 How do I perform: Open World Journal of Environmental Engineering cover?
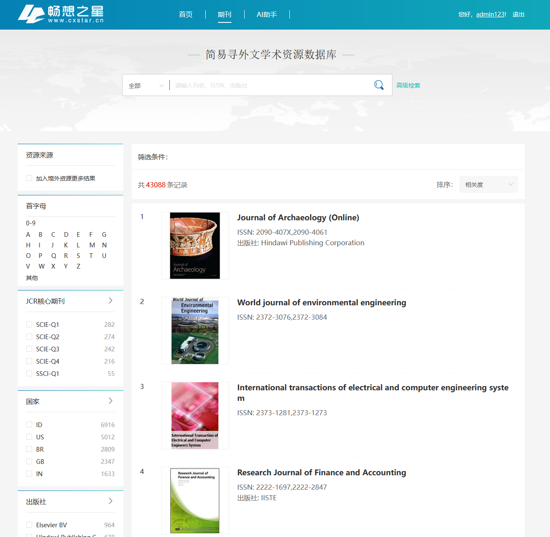[x=195, y=331]
